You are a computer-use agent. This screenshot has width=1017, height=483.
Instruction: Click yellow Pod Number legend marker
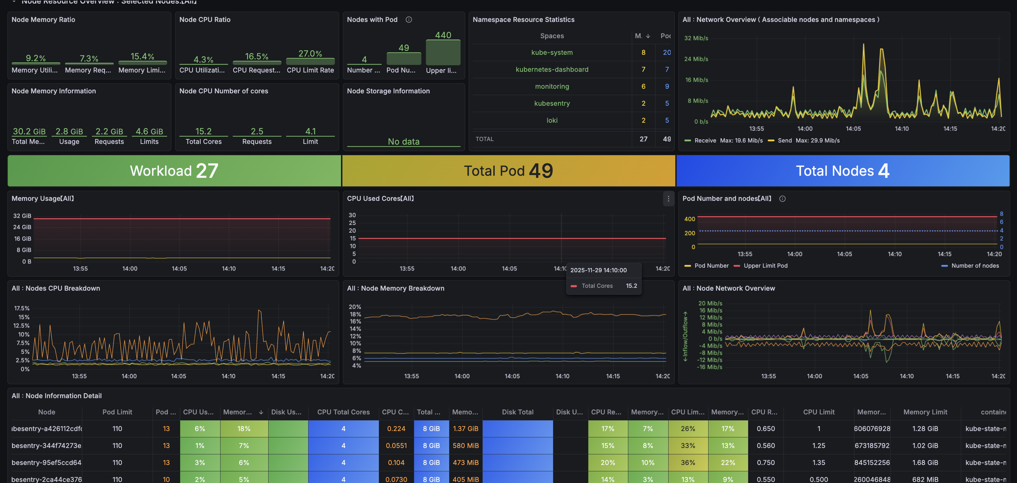coord(687,266)
